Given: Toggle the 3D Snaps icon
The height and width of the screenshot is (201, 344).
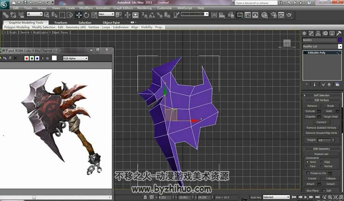Looking at the screenshot, I should click(x=144, y=15).
